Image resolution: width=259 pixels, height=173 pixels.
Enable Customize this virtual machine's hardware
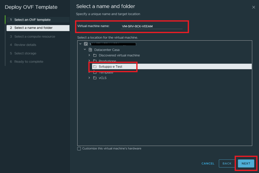click(x=79, y=149)
